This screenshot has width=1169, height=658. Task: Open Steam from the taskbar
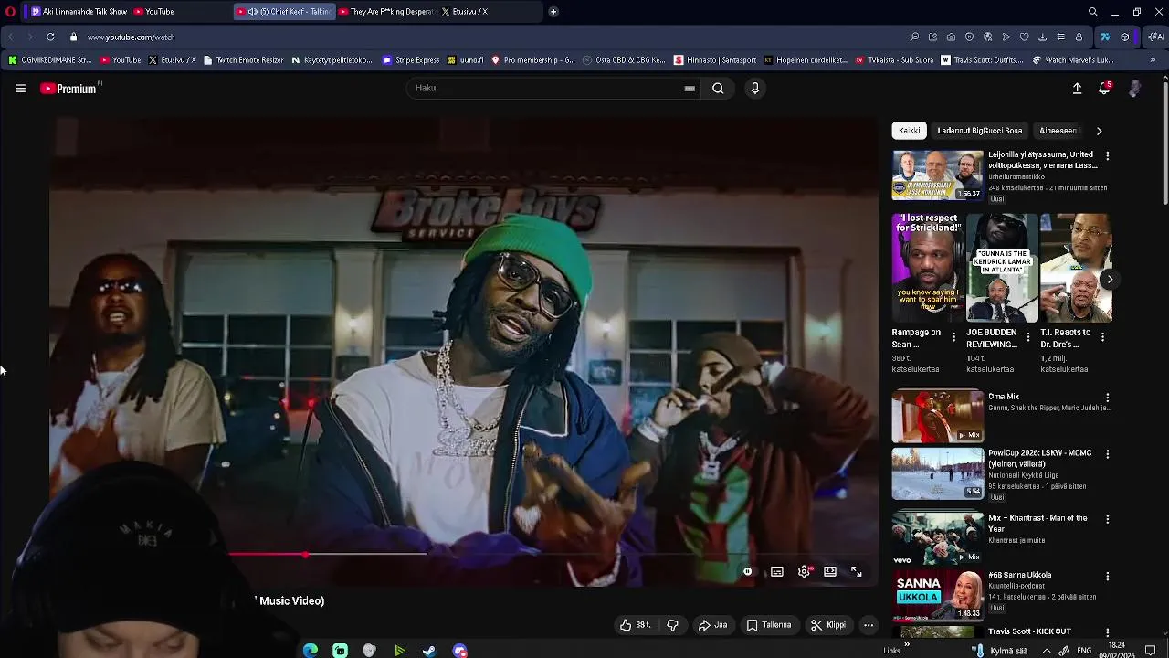click(x=429, y=651)
